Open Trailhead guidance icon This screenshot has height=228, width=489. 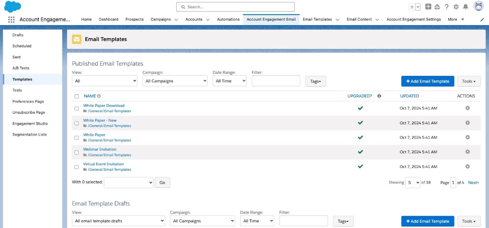pyautogui.click(x=437, y=7)
